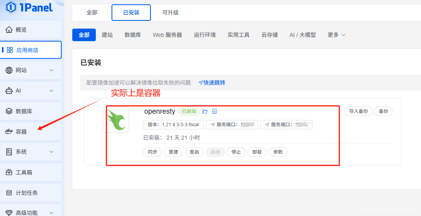The height and width of the screenshot is (216, 421).
Task: Click the grid icon beside 应用商店
Action: [x=10, y=50]
